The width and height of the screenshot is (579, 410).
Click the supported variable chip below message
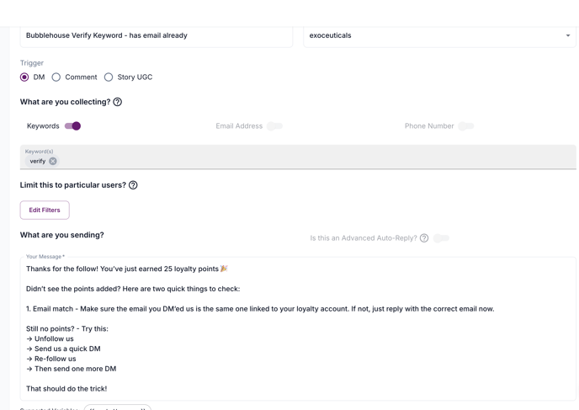(x=118, y=407)
